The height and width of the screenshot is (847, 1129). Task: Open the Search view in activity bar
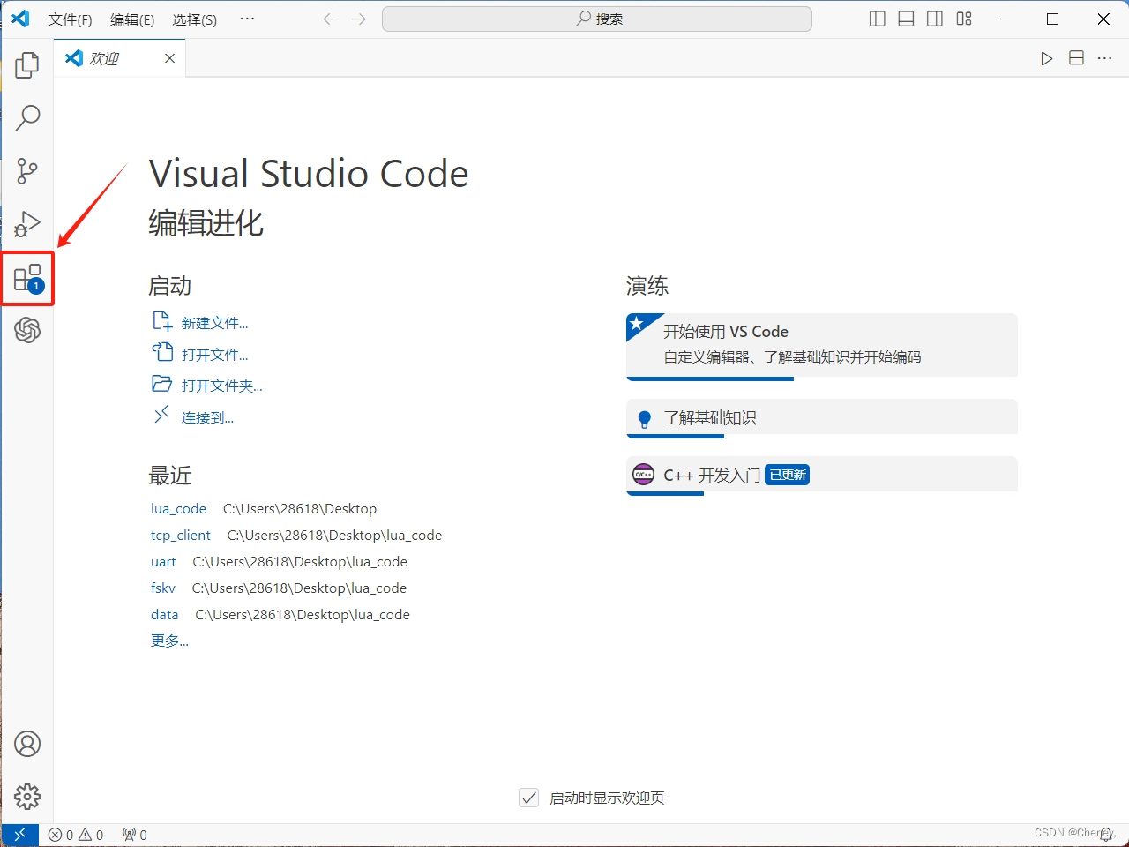[x=27, y=117]
